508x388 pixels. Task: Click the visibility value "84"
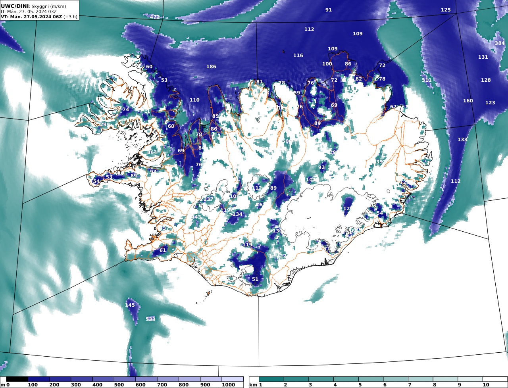(202, 148)
